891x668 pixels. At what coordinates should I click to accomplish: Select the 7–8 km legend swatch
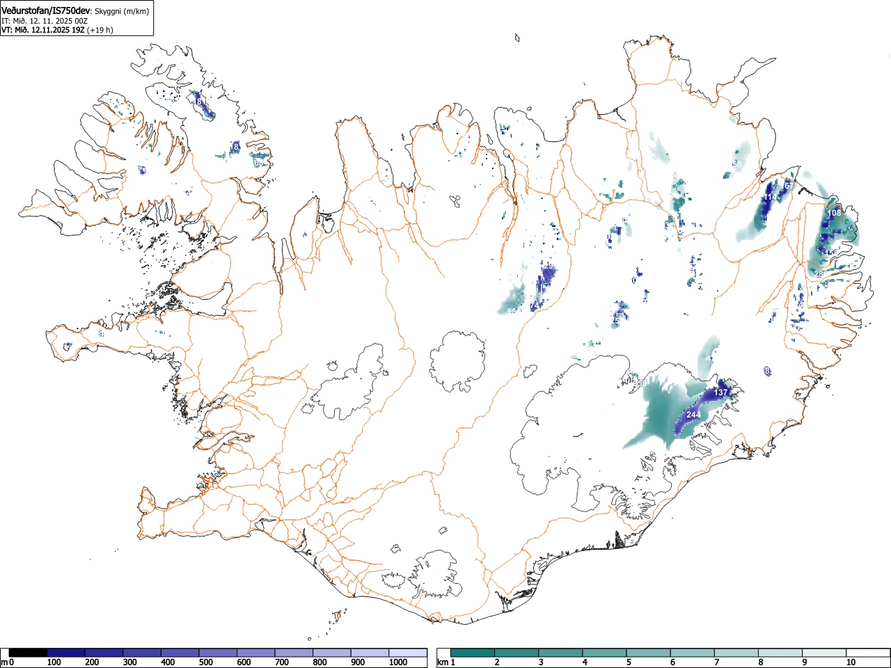736,653
